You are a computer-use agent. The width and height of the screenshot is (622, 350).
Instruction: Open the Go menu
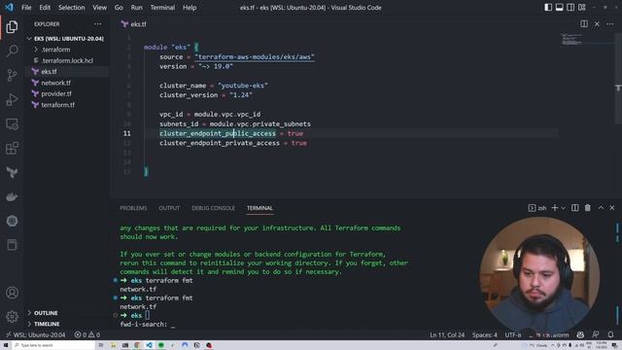coord(119,8)
